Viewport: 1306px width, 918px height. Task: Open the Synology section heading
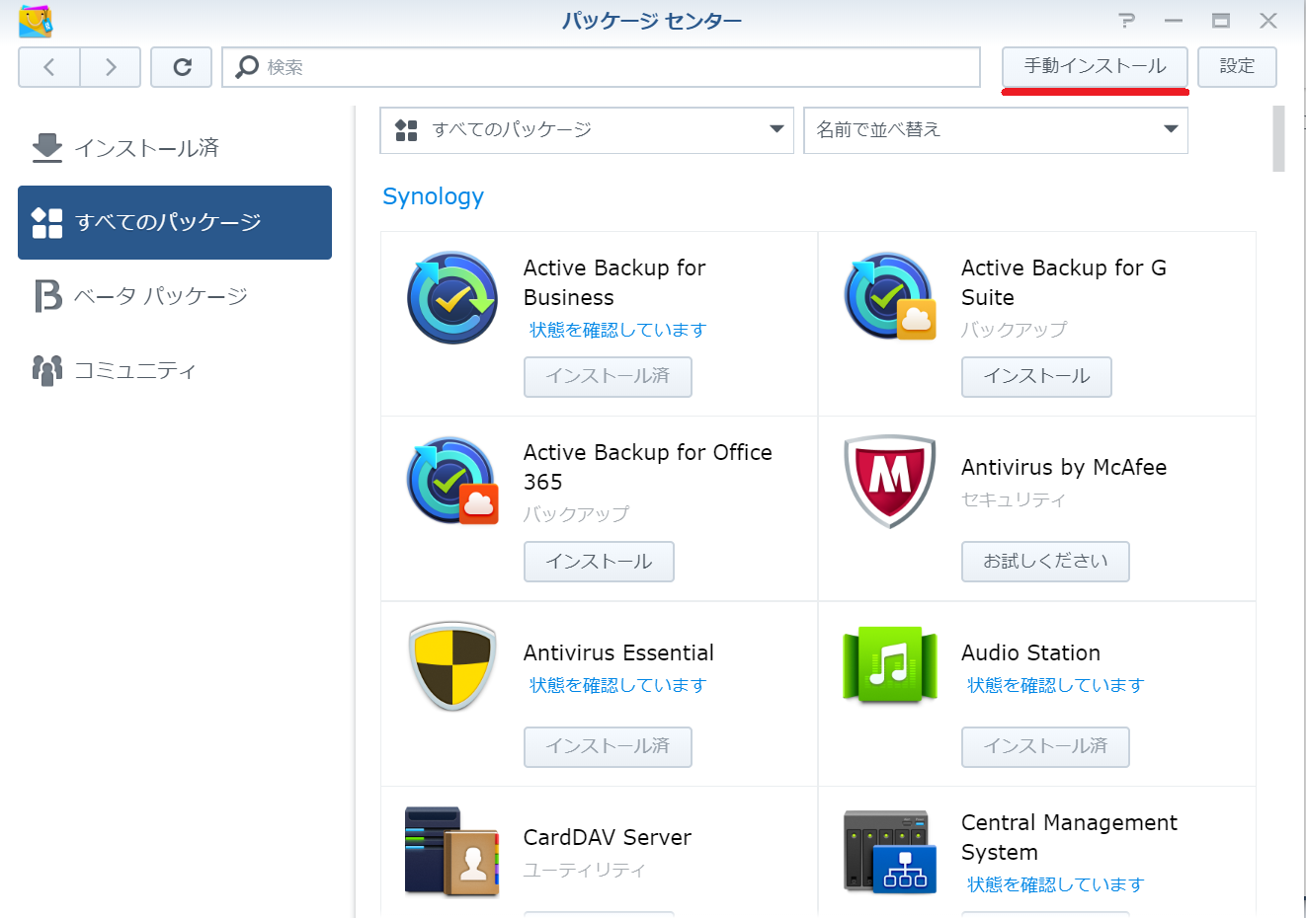[433, 196]
